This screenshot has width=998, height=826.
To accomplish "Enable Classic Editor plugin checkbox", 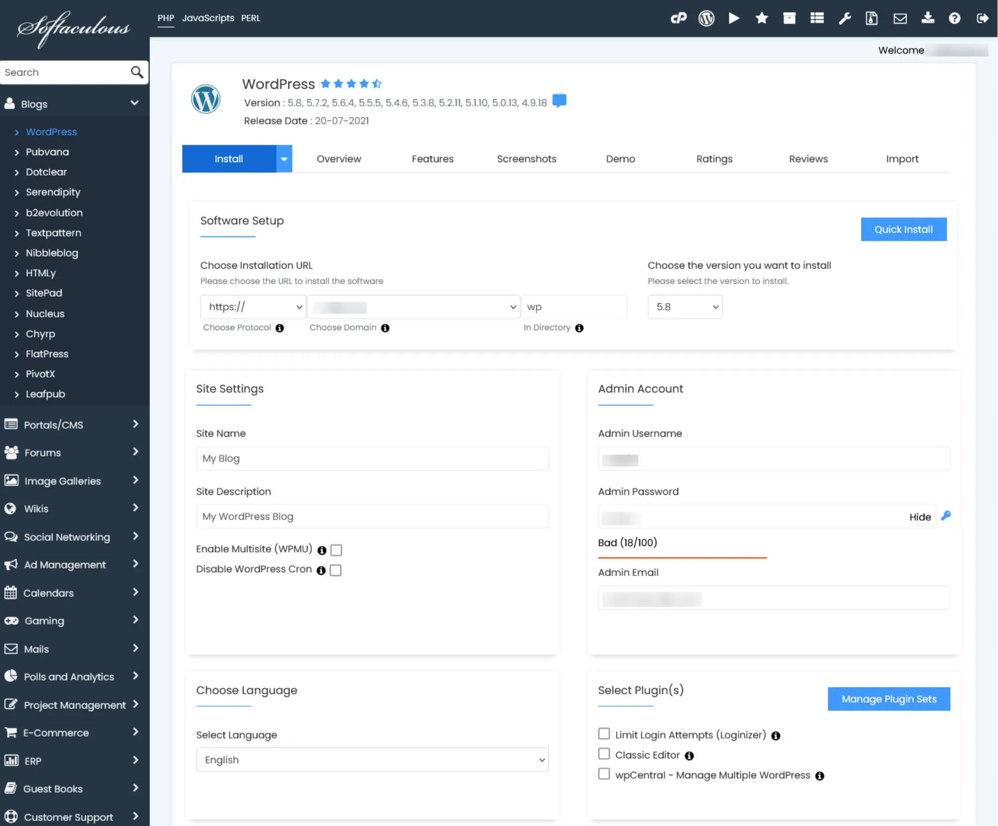I will (602, 755).
